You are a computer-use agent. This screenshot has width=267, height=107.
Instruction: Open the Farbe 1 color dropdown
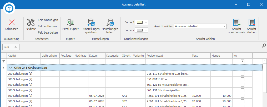point(146,22)
